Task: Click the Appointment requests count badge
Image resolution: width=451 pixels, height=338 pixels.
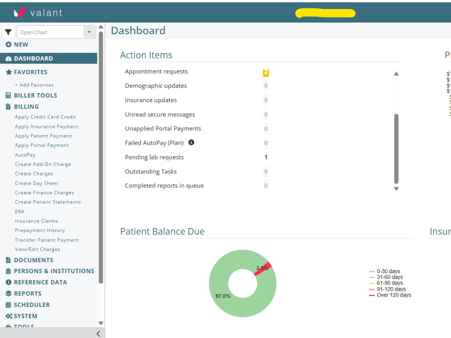Action: [x=266, y=73]
